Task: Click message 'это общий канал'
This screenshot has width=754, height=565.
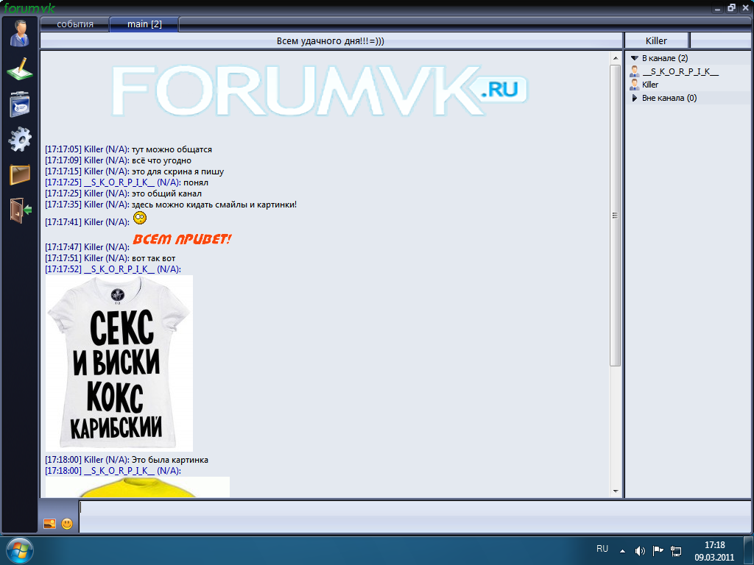Action: pyautogui.click(x=166, y=193)
